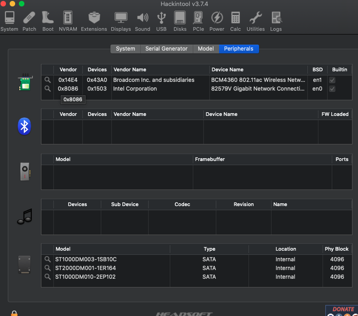Select the 0x14E4 vendor cell
Image resolution: width=358 pixels, height=316 pixels.
68,80
